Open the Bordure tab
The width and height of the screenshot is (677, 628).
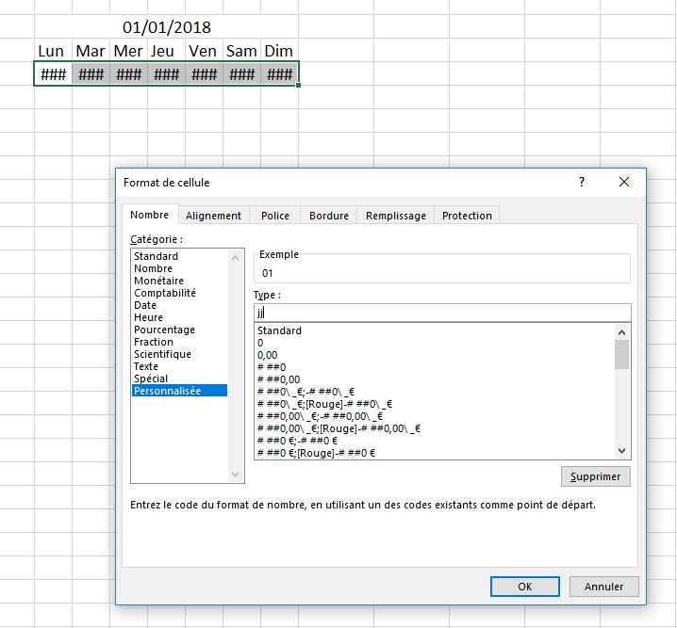coord(328,216)
